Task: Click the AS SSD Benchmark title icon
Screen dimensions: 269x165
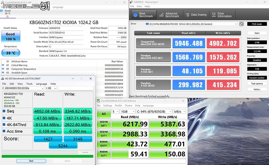Action: (2, 79)
